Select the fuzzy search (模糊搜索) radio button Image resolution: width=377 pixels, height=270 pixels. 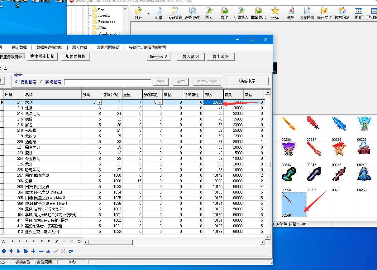coord(17,82)
